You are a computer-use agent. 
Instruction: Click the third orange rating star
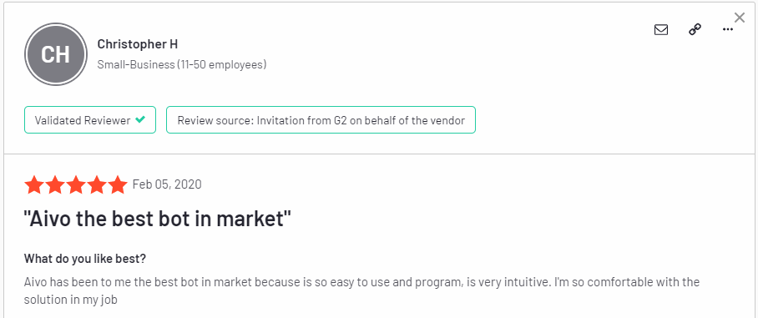tap(76, 185)
